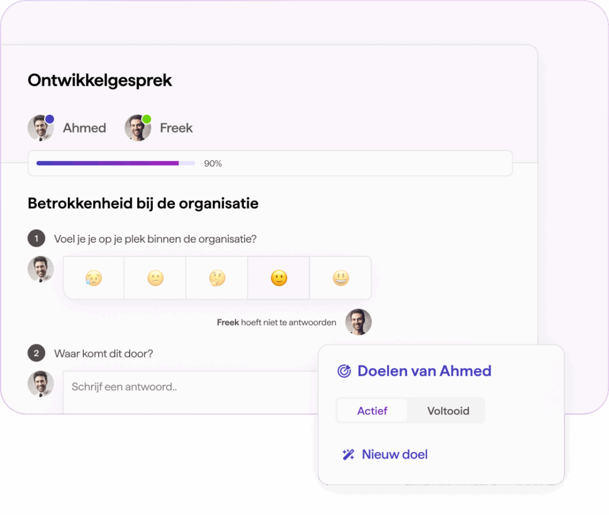Click the Freek name label

tap(176, 128)
